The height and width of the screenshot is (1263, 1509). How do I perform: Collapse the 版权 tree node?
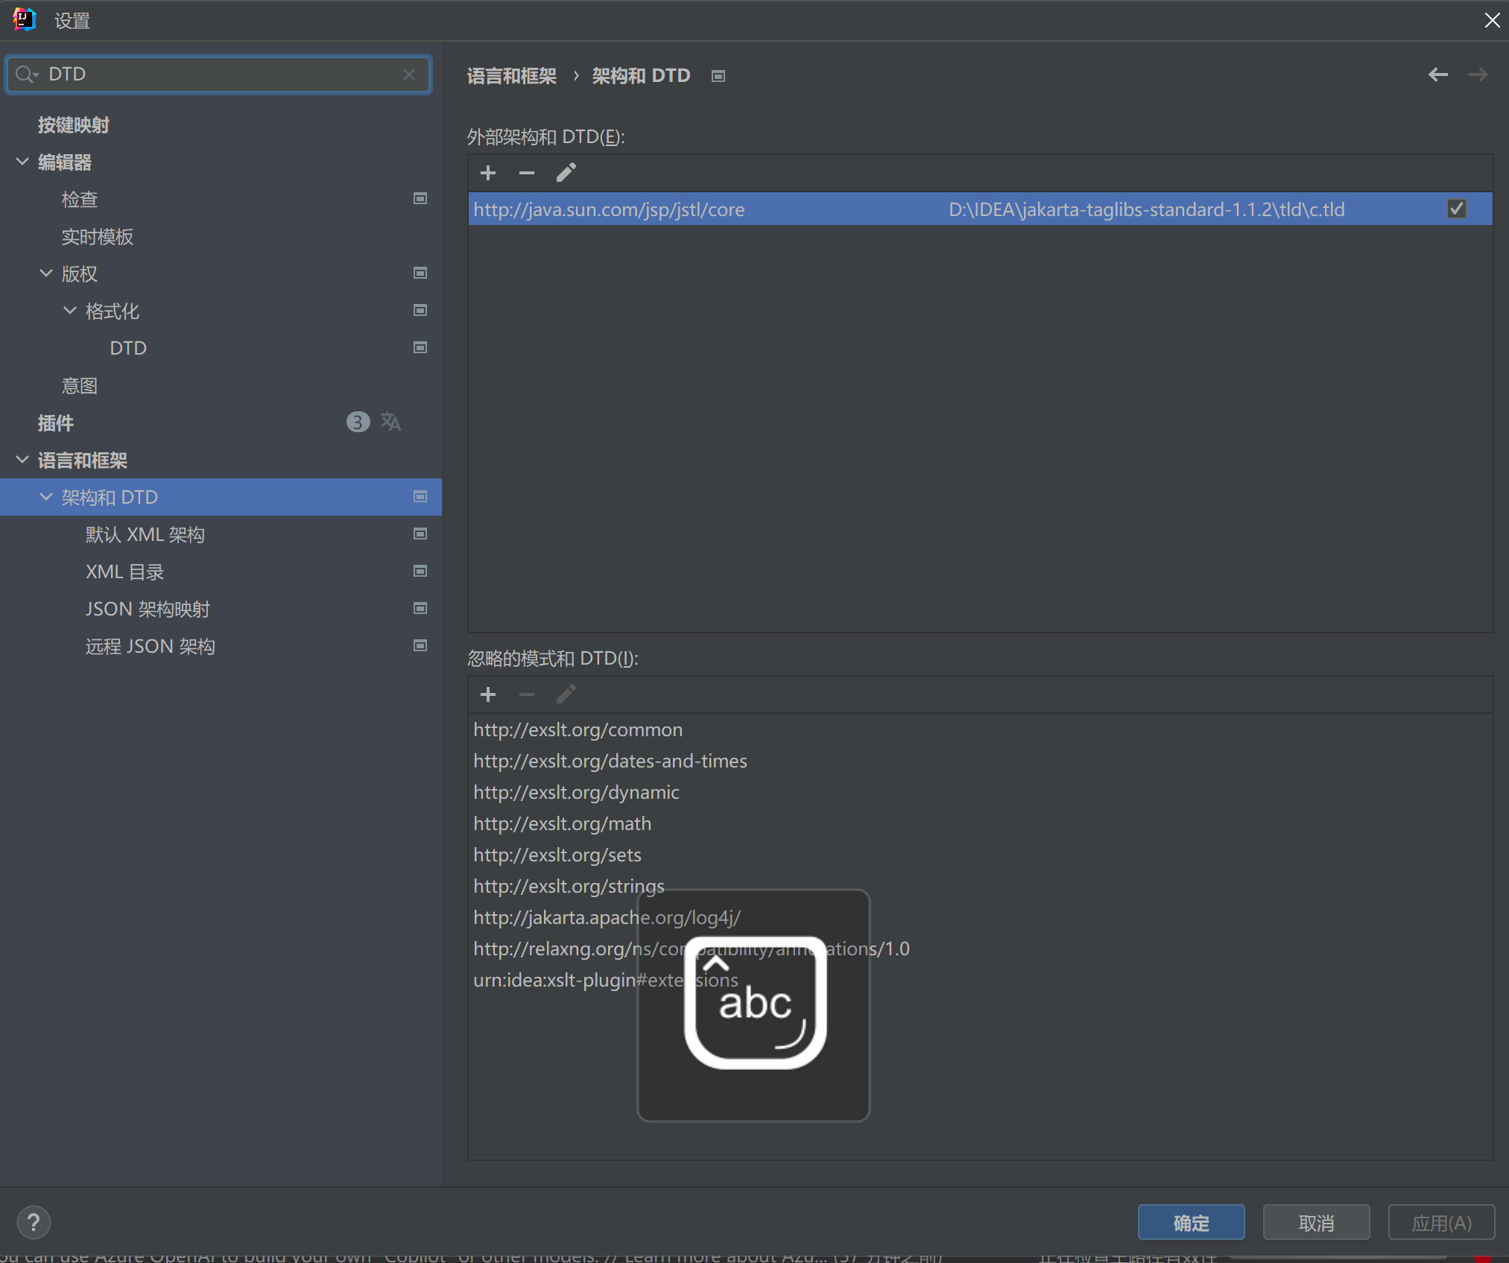(46, 273)
